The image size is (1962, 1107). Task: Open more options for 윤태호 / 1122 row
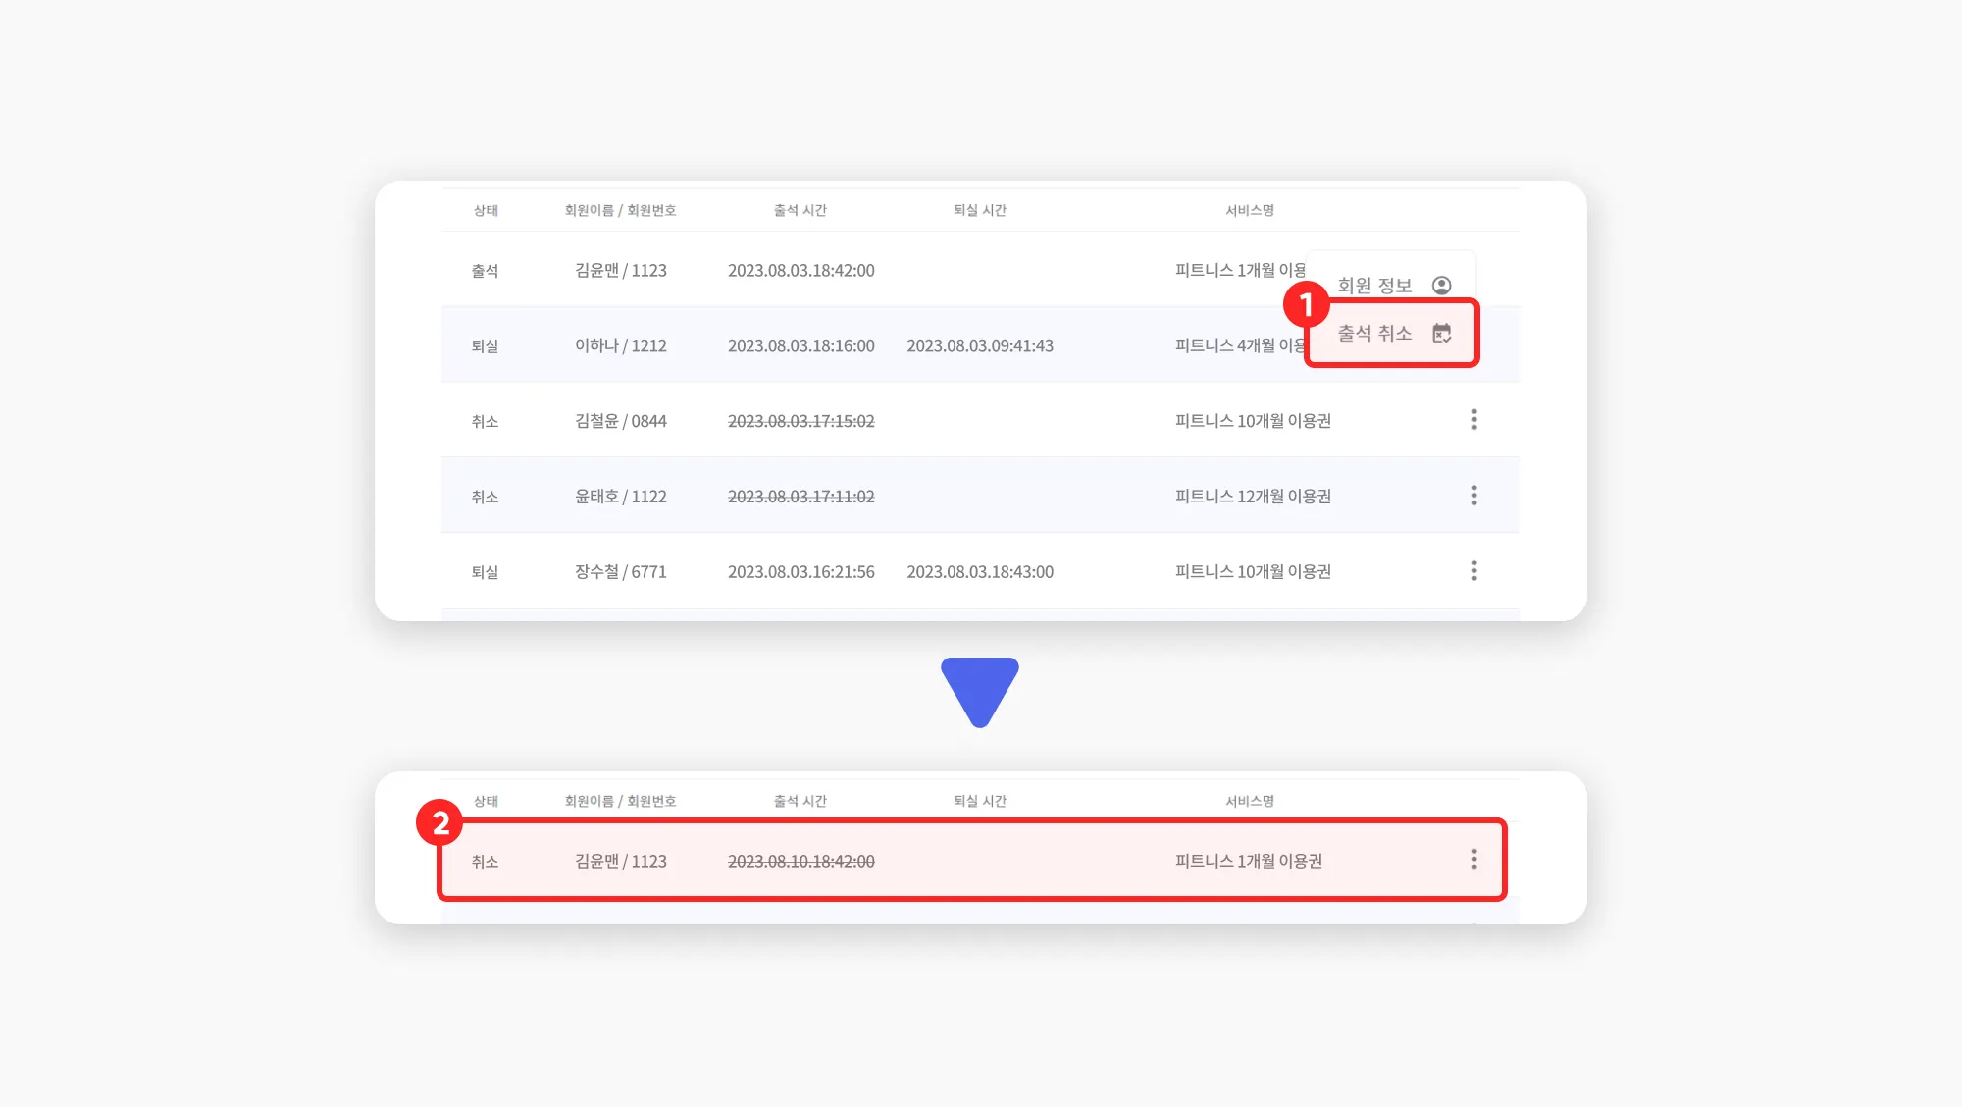1473,496
